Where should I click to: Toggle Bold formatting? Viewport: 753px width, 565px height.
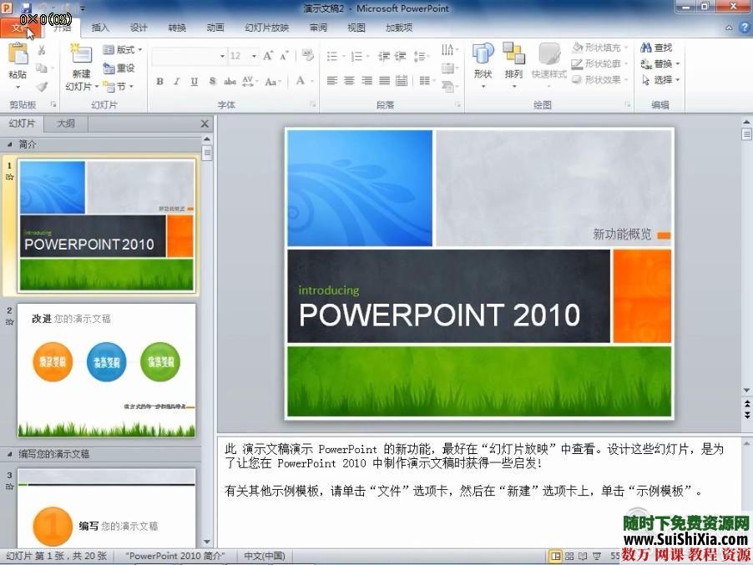coord(159,81)
